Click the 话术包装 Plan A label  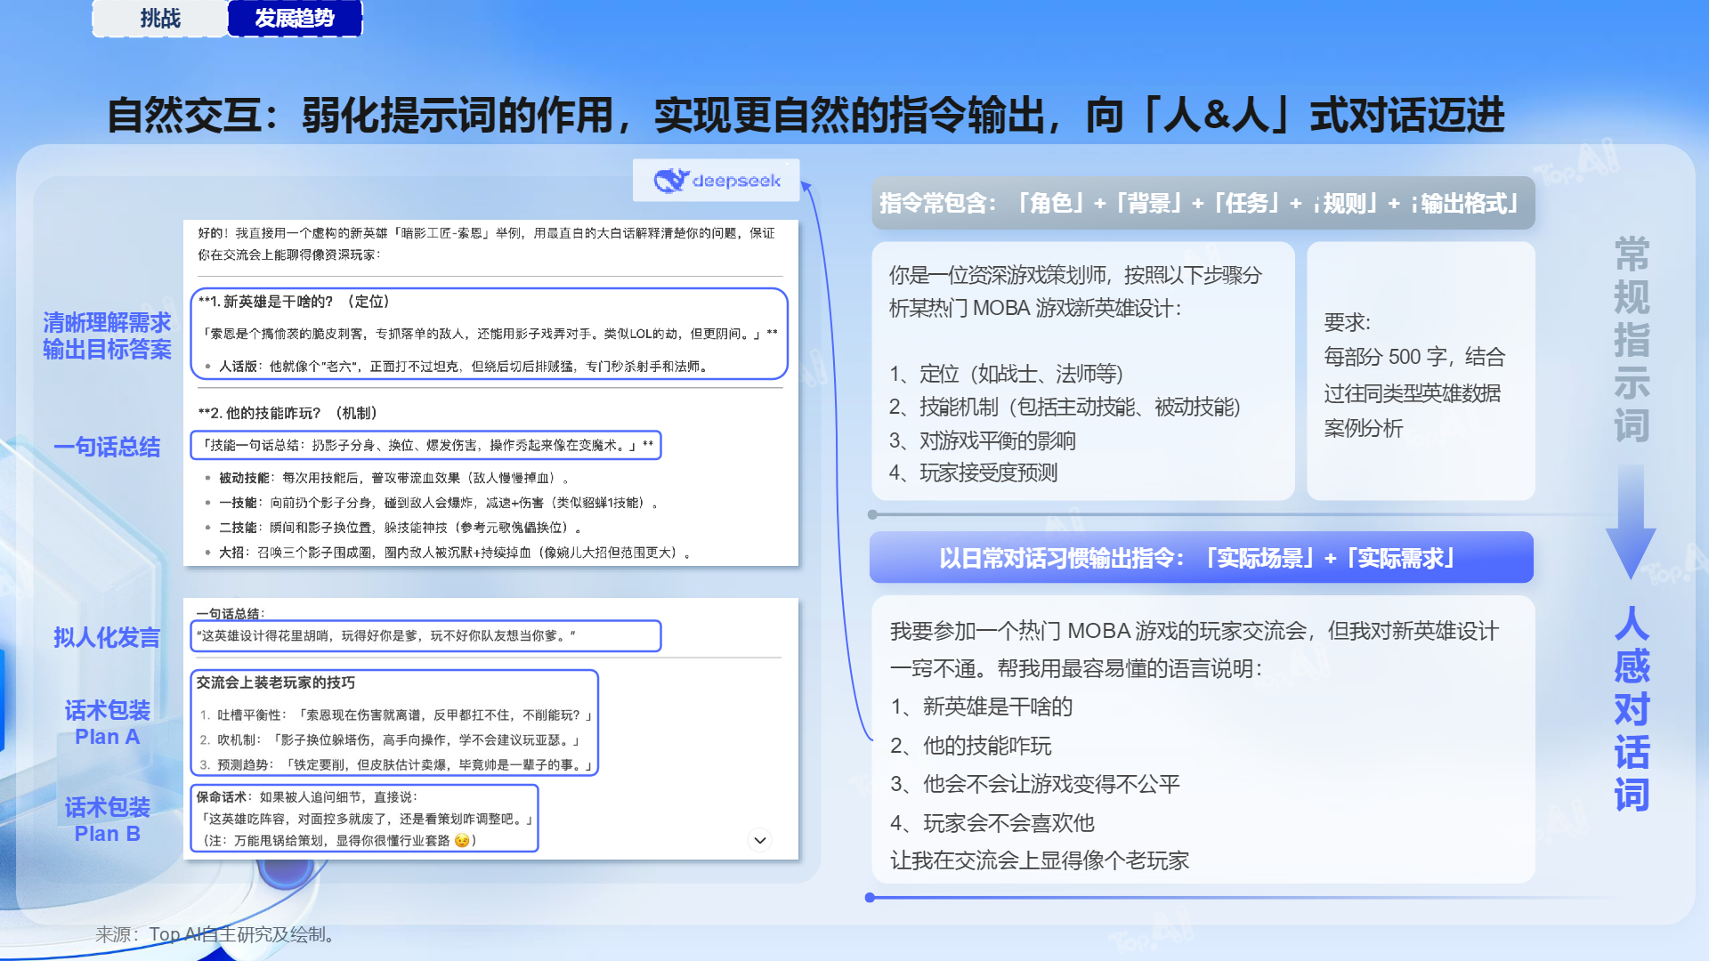point(107,723)
